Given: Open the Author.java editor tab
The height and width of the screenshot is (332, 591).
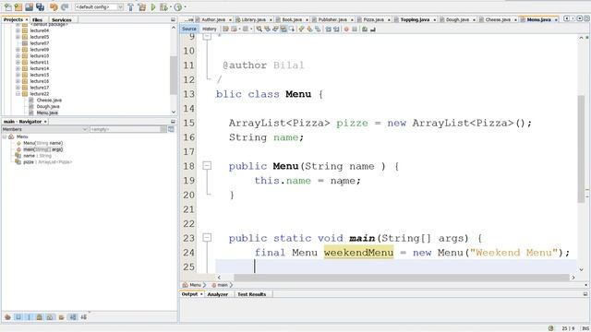Looking at the screenshot, I should click(213, 19).
